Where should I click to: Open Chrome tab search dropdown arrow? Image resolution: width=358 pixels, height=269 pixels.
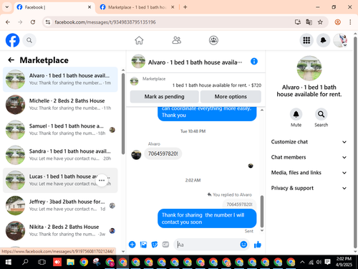pos(7,7)
